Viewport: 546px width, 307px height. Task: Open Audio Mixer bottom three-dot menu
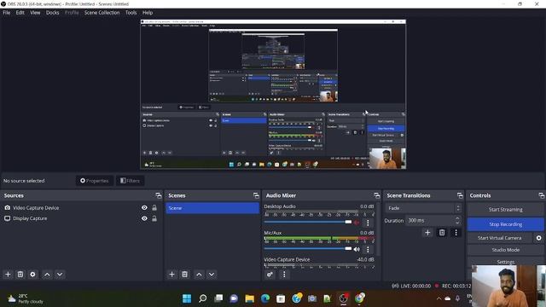(x=284, y=275)
